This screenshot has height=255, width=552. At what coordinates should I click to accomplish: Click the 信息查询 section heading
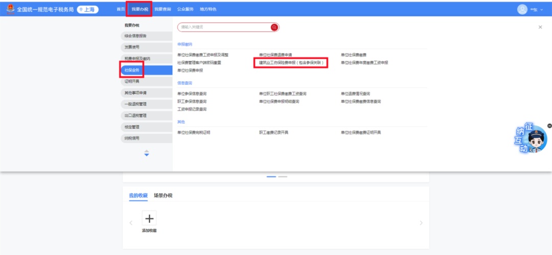pyautogui.click(x=185, y=83)
